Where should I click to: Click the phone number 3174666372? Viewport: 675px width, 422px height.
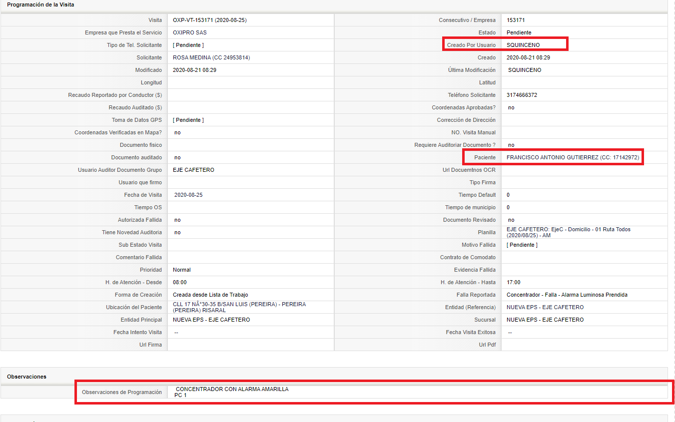click(522, 95)
